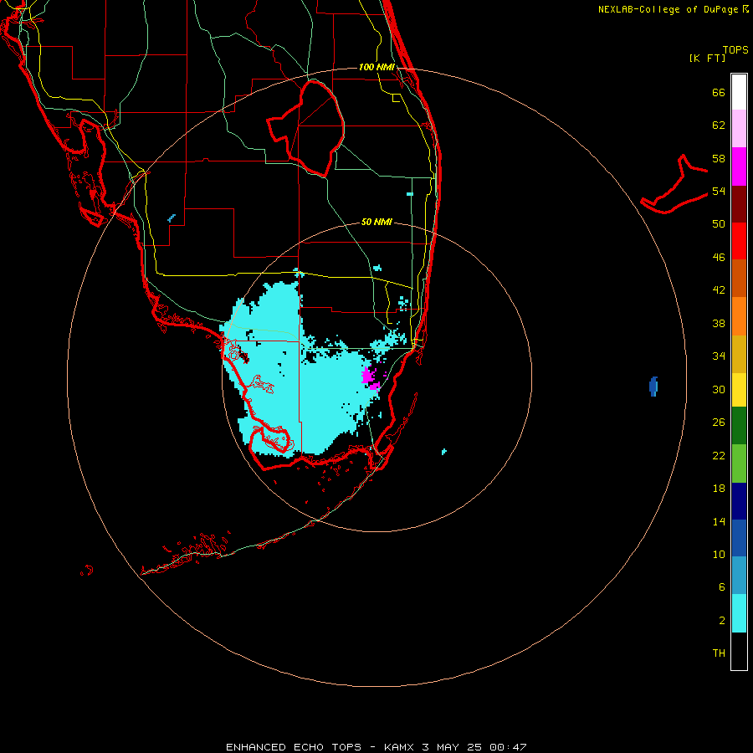Click the '38' legend value
Image resolution: width=753 pixels, height=753 pixels.
[x=719, y=323]
